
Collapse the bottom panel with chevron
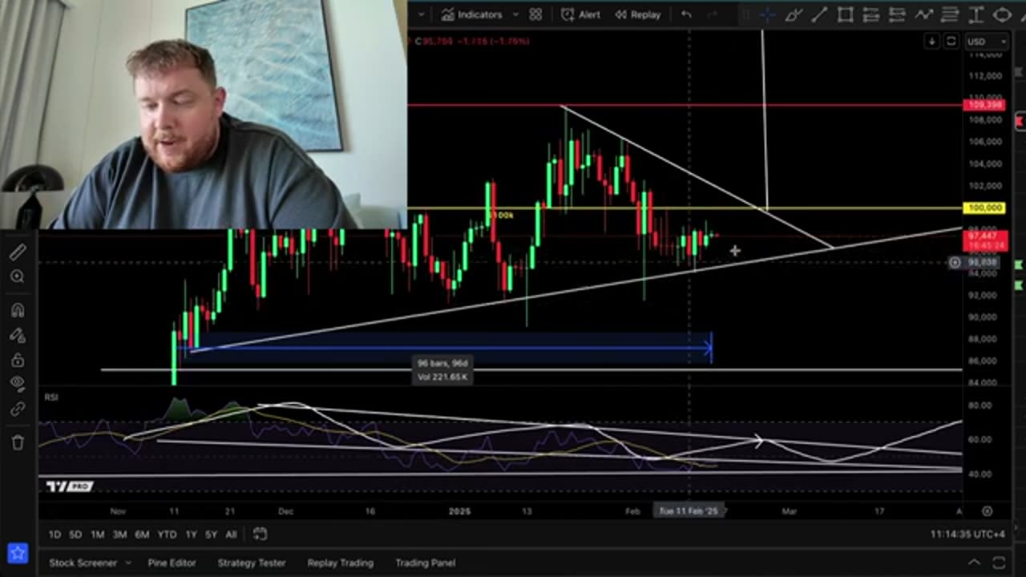point(974,563)
